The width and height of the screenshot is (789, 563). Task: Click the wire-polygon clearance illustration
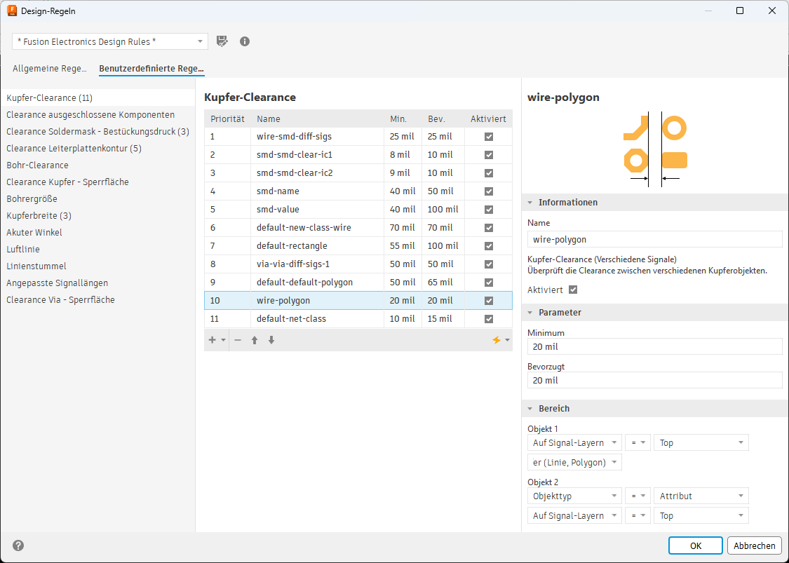pos(654,149)
